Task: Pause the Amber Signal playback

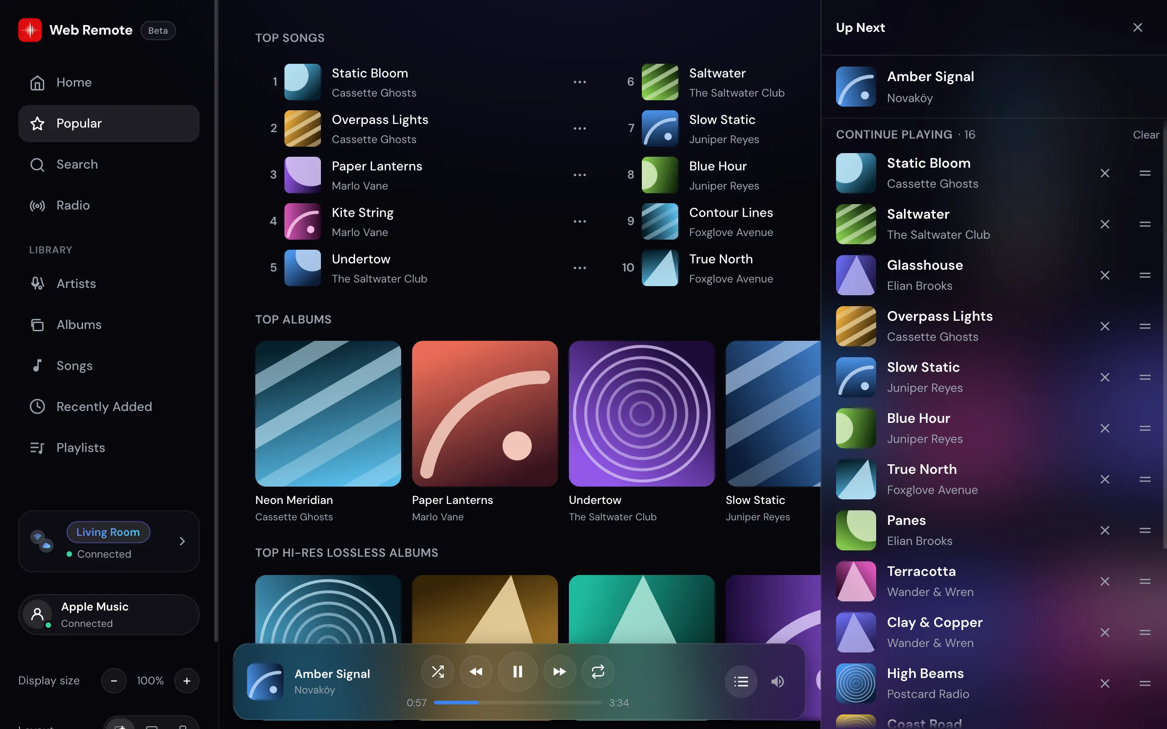Action: (517, 672)
